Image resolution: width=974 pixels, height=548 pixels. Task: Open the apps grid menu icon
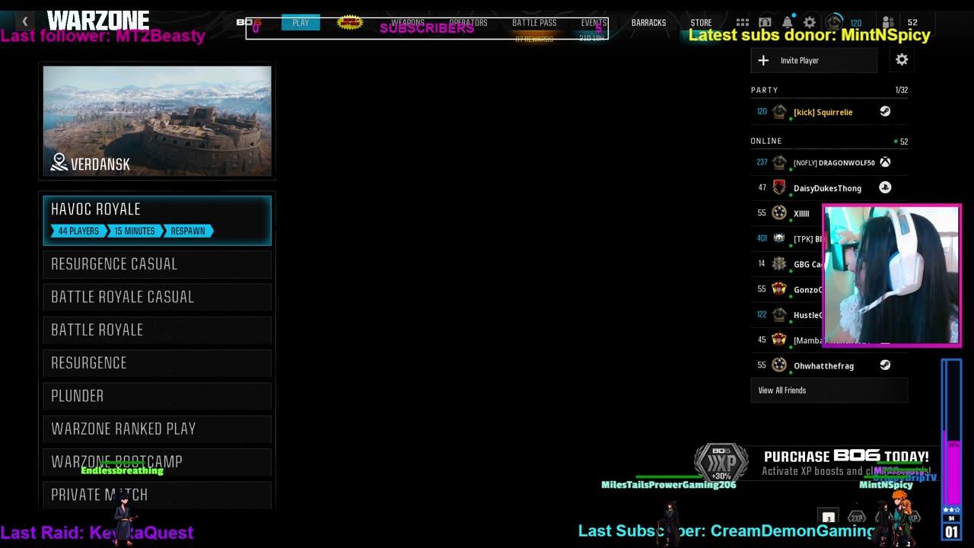pos(743,23)
